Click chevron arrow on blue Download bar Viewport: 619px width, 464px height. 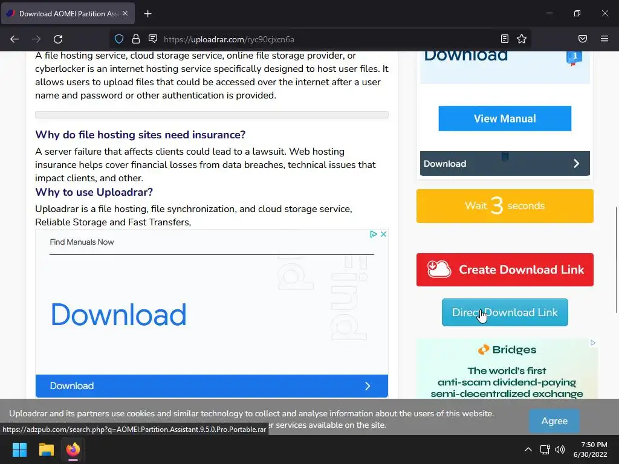click(368, 386)
